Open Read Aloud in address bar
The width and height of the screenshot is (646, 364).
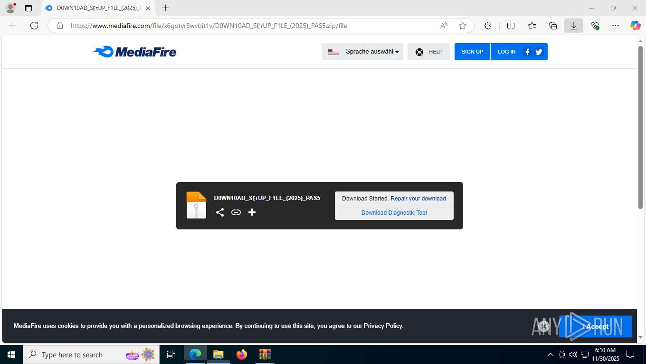pos(444,26)
